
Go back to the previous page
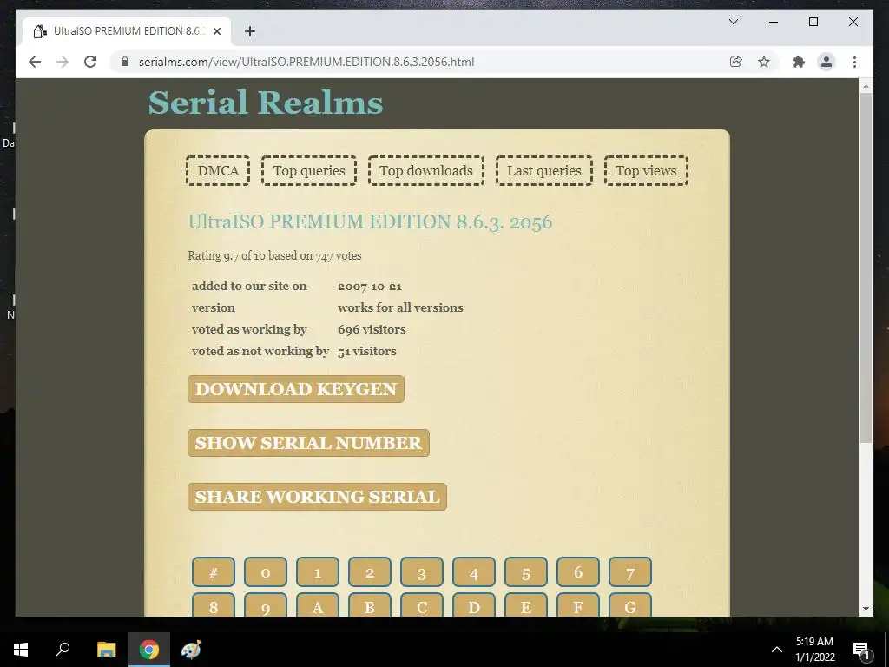[35, 62]
